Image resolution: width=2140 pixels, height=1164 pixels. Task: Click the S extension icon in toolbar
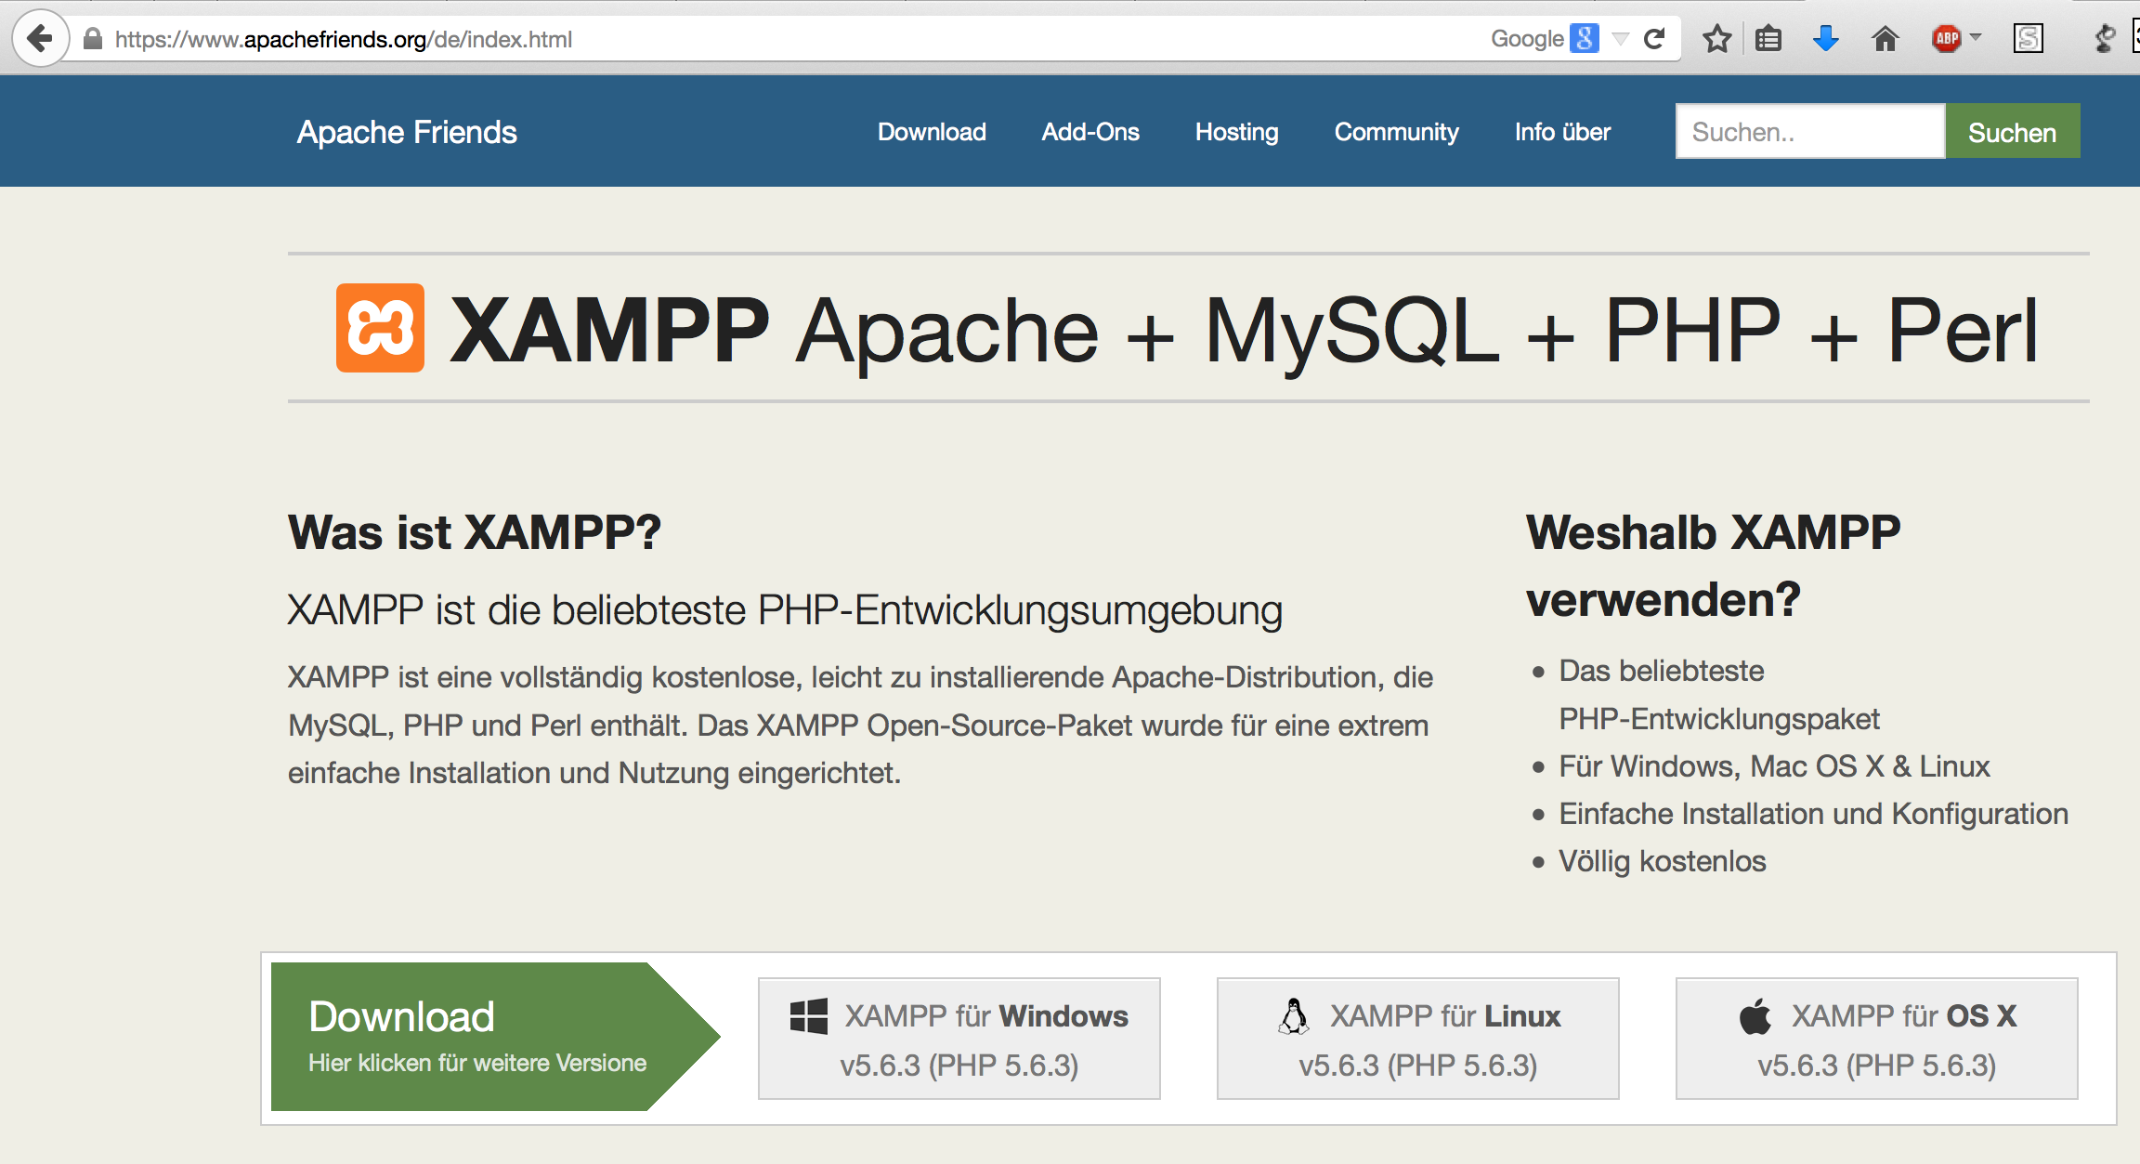[2028, 39]
